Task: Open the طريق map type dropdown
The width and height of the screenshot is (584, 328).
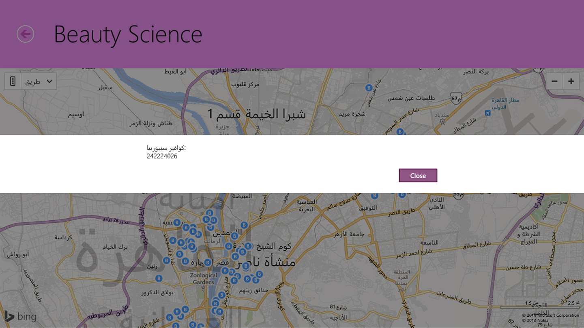Action: [x=39, y=81]
